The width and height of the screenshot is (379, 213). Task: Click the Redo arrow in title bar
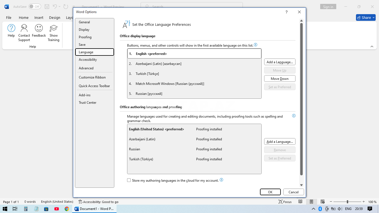[x=66, y=7]
